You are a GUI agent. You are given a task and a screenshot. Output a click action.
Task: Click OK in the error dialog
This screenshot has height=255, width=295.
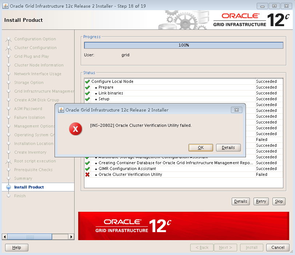click(x=201, y=147)
